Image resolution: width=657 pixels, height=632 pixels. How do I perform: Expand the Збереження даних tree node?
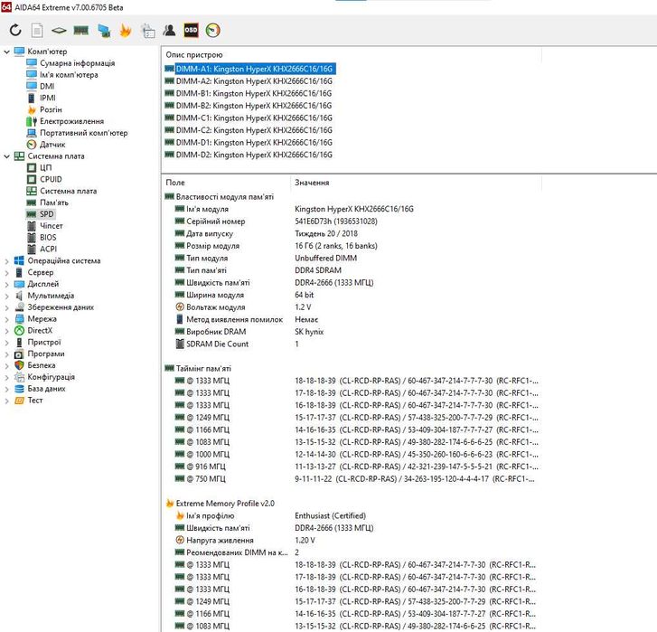6,307
